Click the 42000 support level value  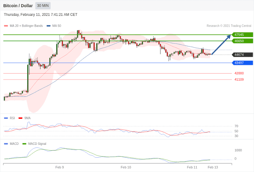pyautogui.click(x=239, y=73)
